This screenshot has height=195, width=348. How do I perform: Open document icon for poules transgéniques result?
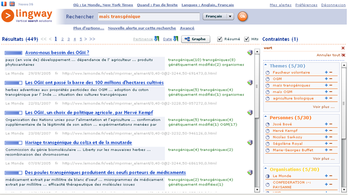pyautogui.click(x=250, y=172)
